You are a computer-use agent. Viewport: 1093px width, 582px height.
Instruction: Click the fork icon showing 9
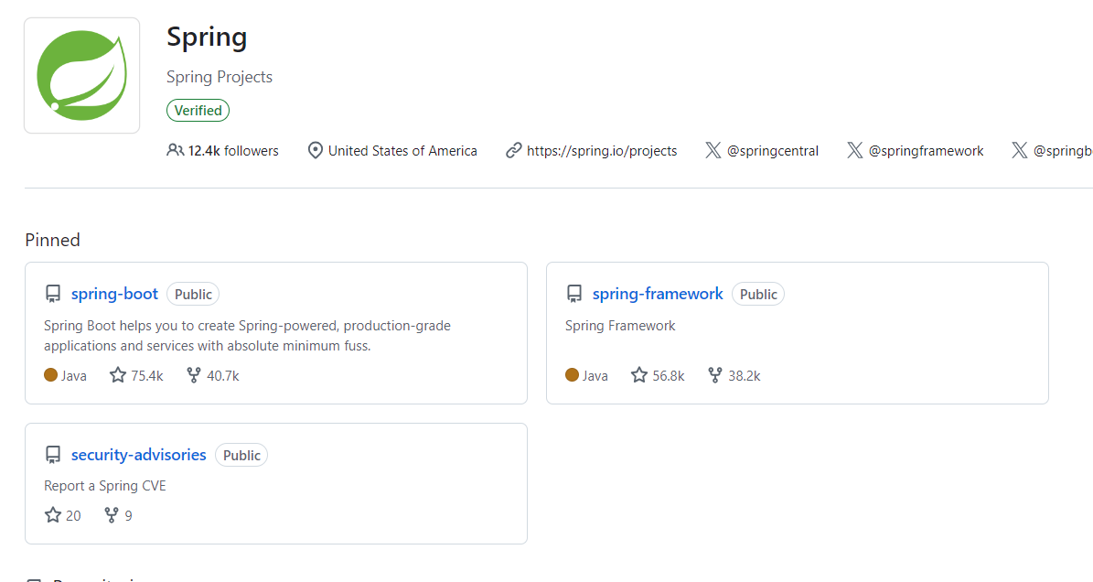click(112, 515)
